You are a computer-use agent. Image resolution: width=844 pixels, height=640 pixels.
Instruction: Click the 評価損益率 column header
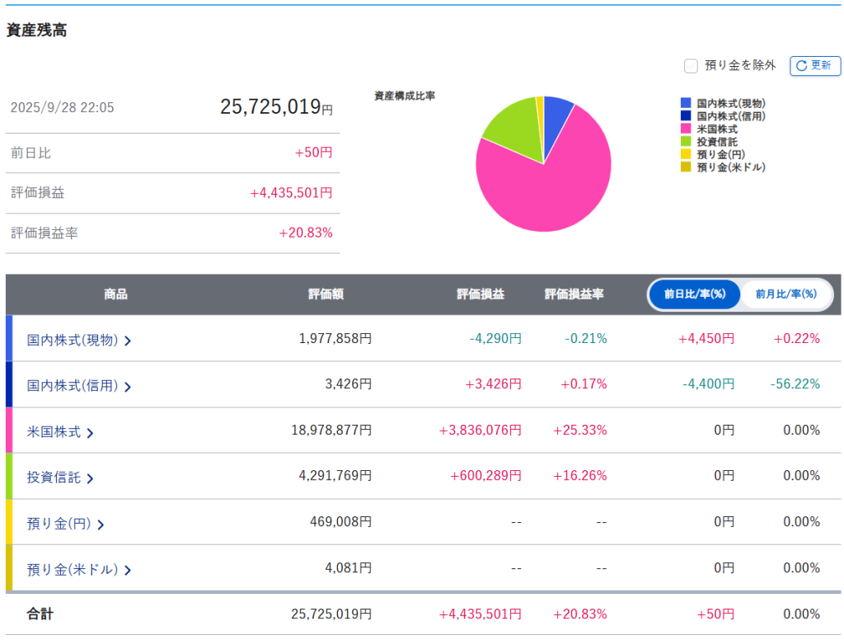[574, 294]
